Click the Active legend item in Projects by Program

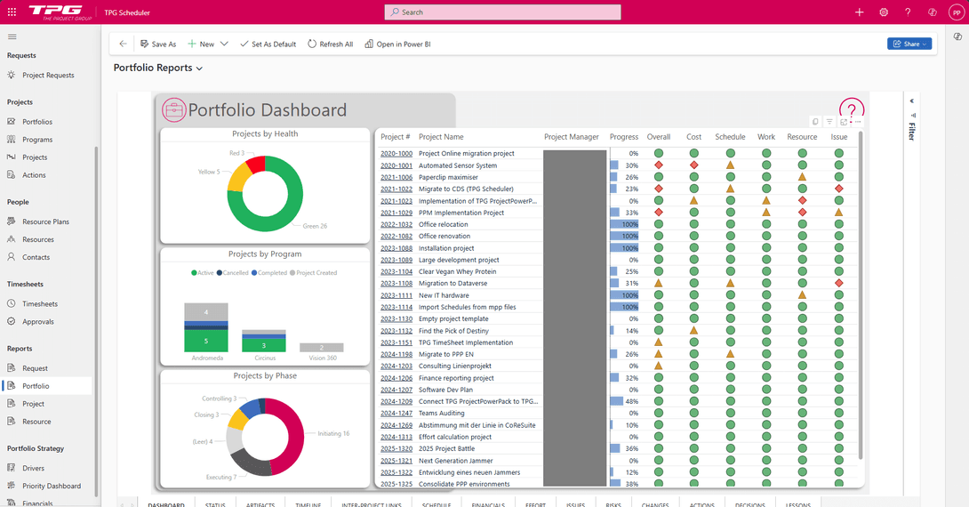[203, 273]
